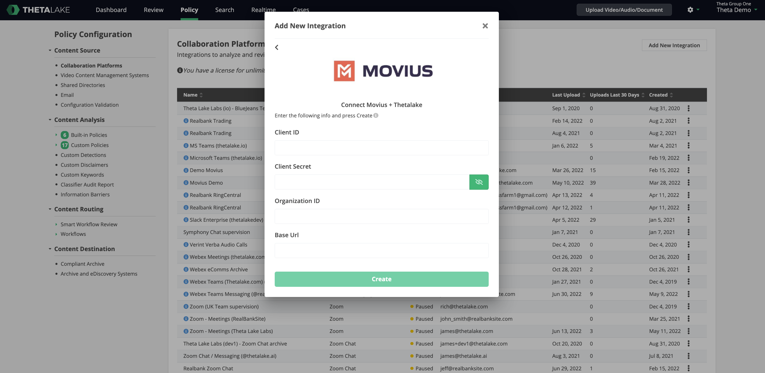Screen dimensions: 765x373
Task: Click the license info icon
Action: coord(180,70)
